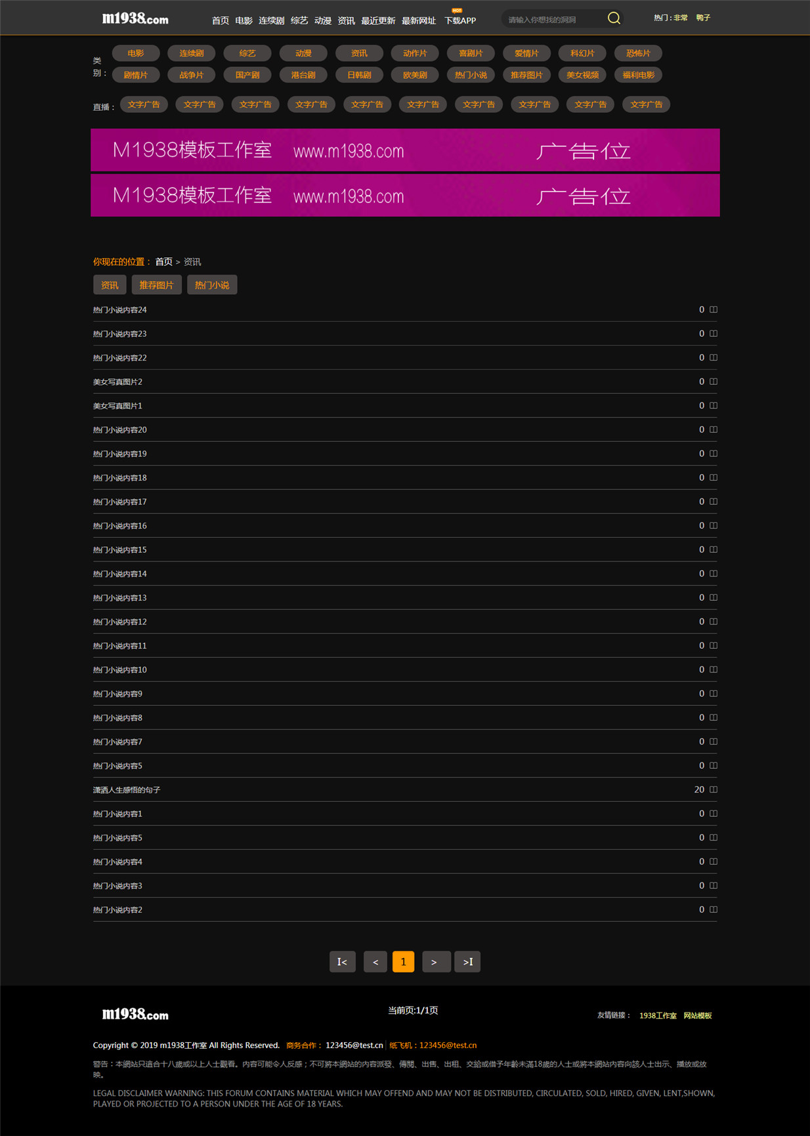Open the first magenta 广告位 banner
The width and height of the screenshot is (810, 1136).
click(405, 150)
